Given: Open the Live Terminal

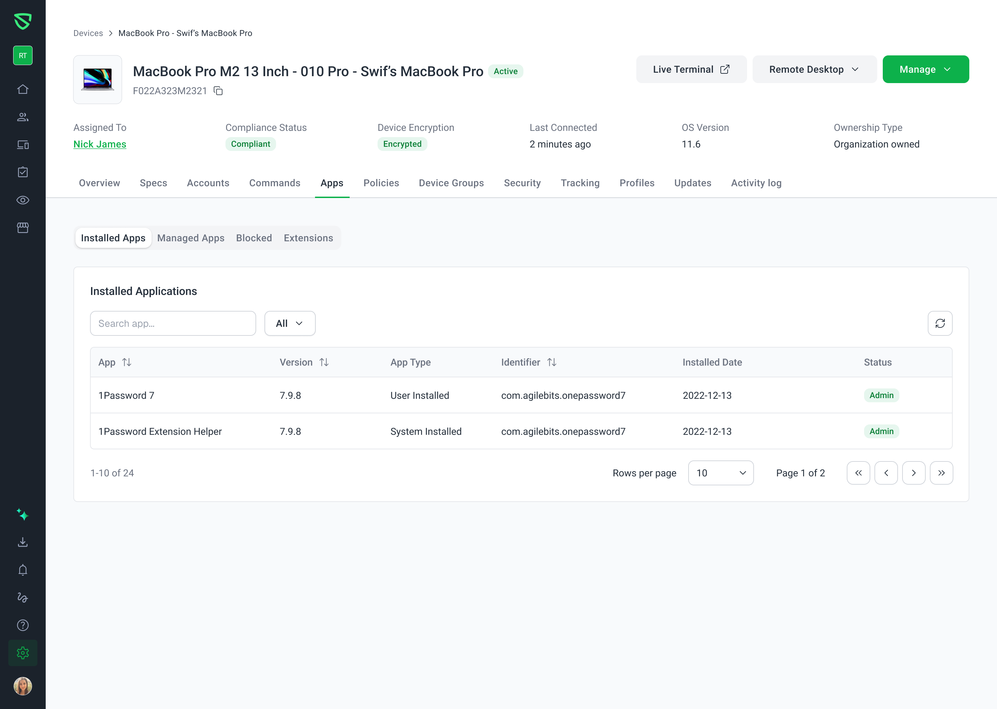Looking at the screenshot, I should pyautogui.click(x=691, y=70).
